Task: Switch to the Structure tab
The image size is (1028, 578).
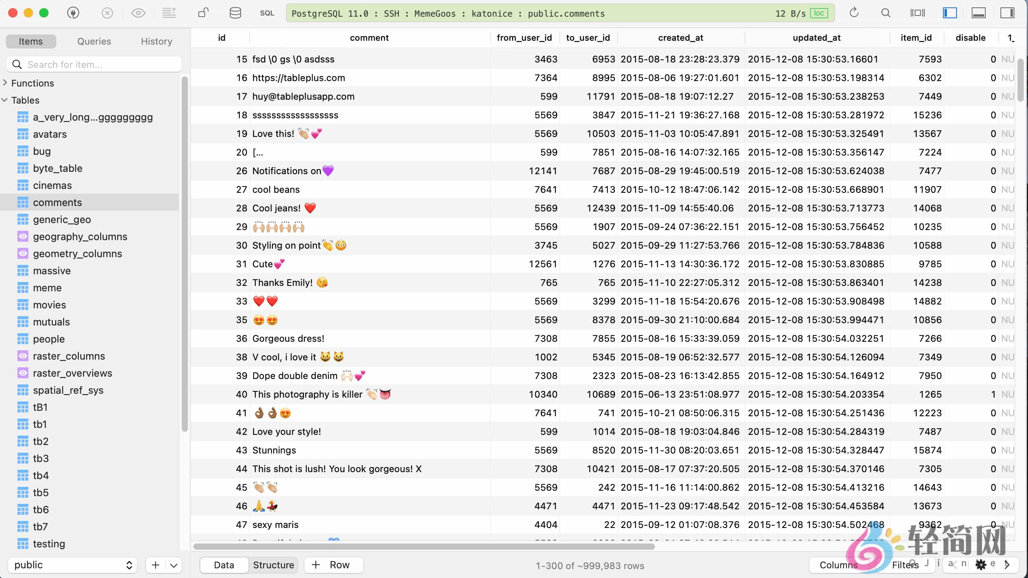Action: click(x=273, y=565)
